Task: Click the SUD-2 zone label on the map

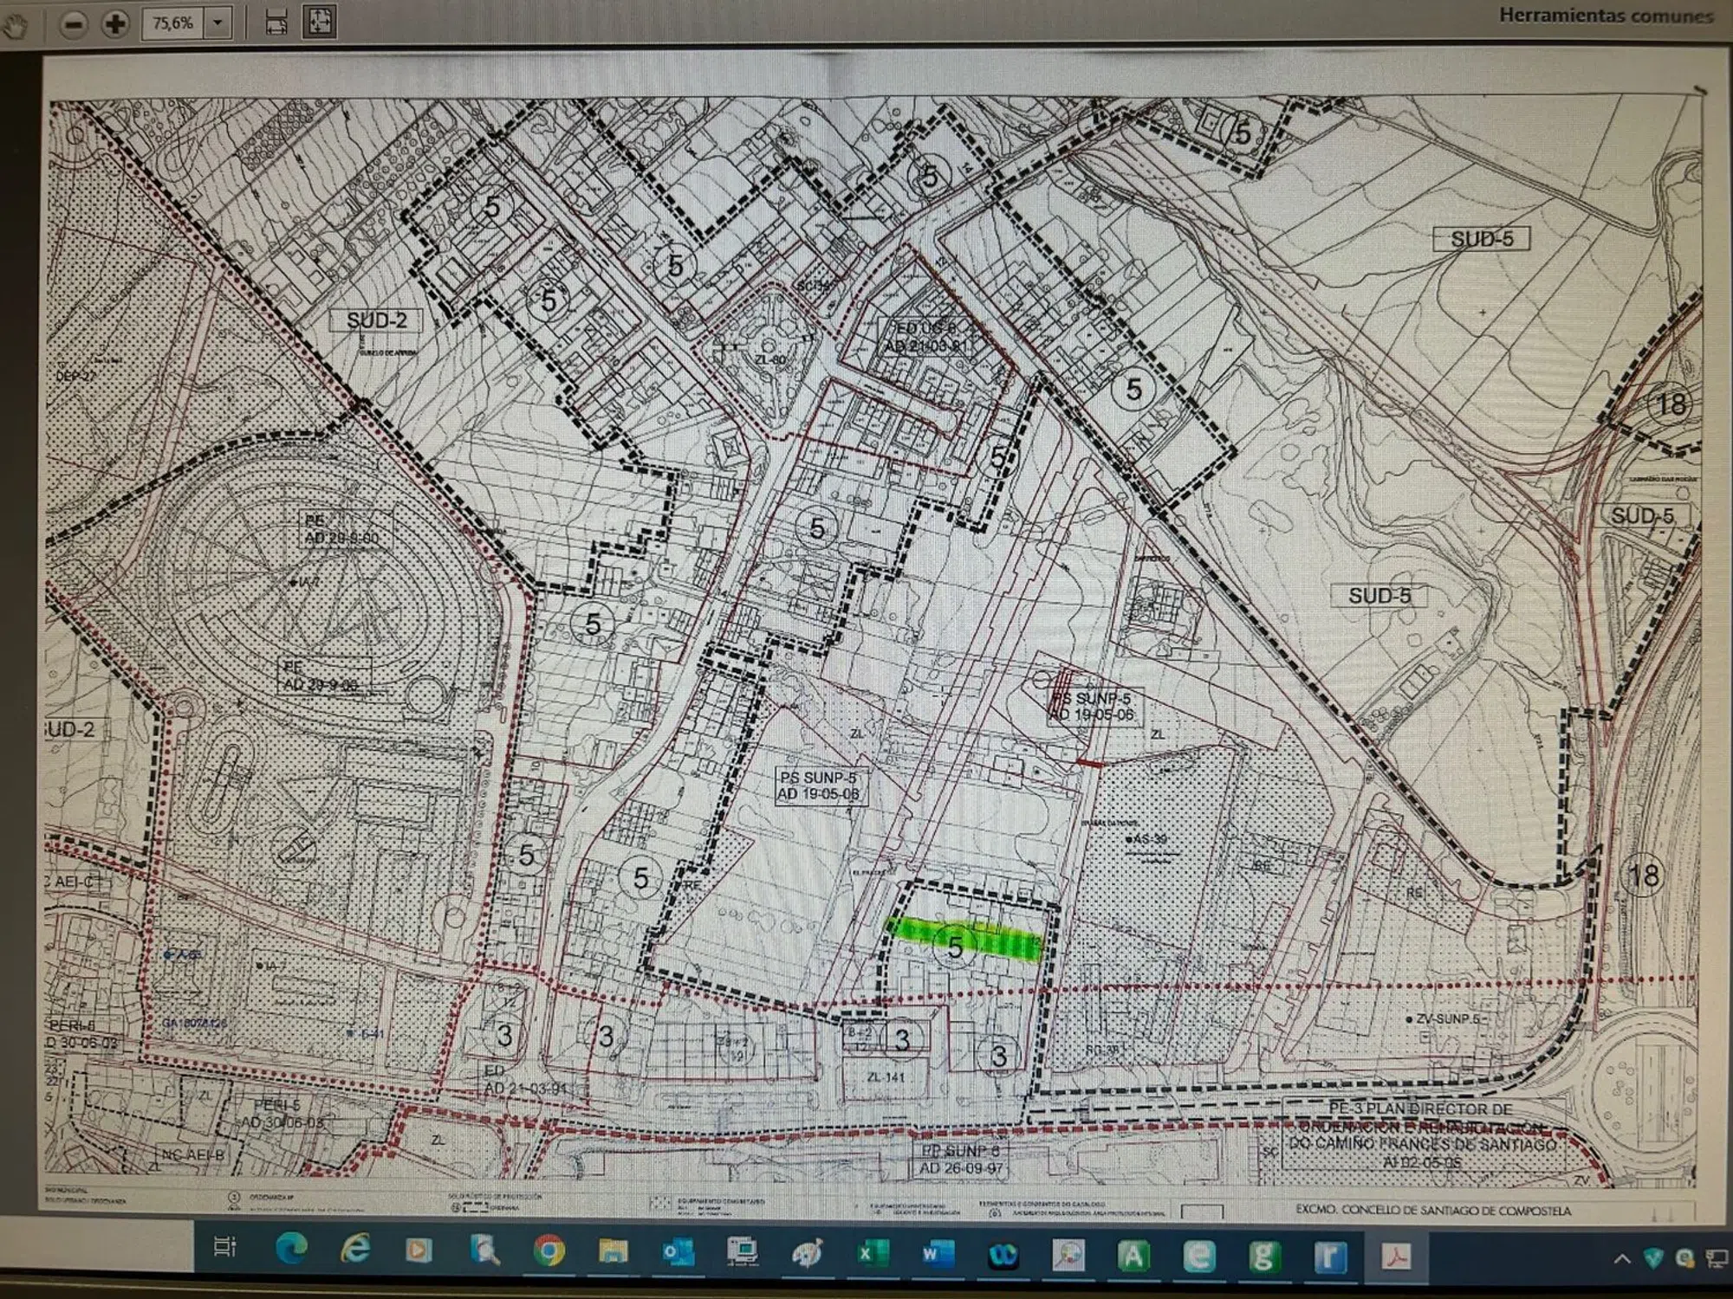Action: pos(376,320)
